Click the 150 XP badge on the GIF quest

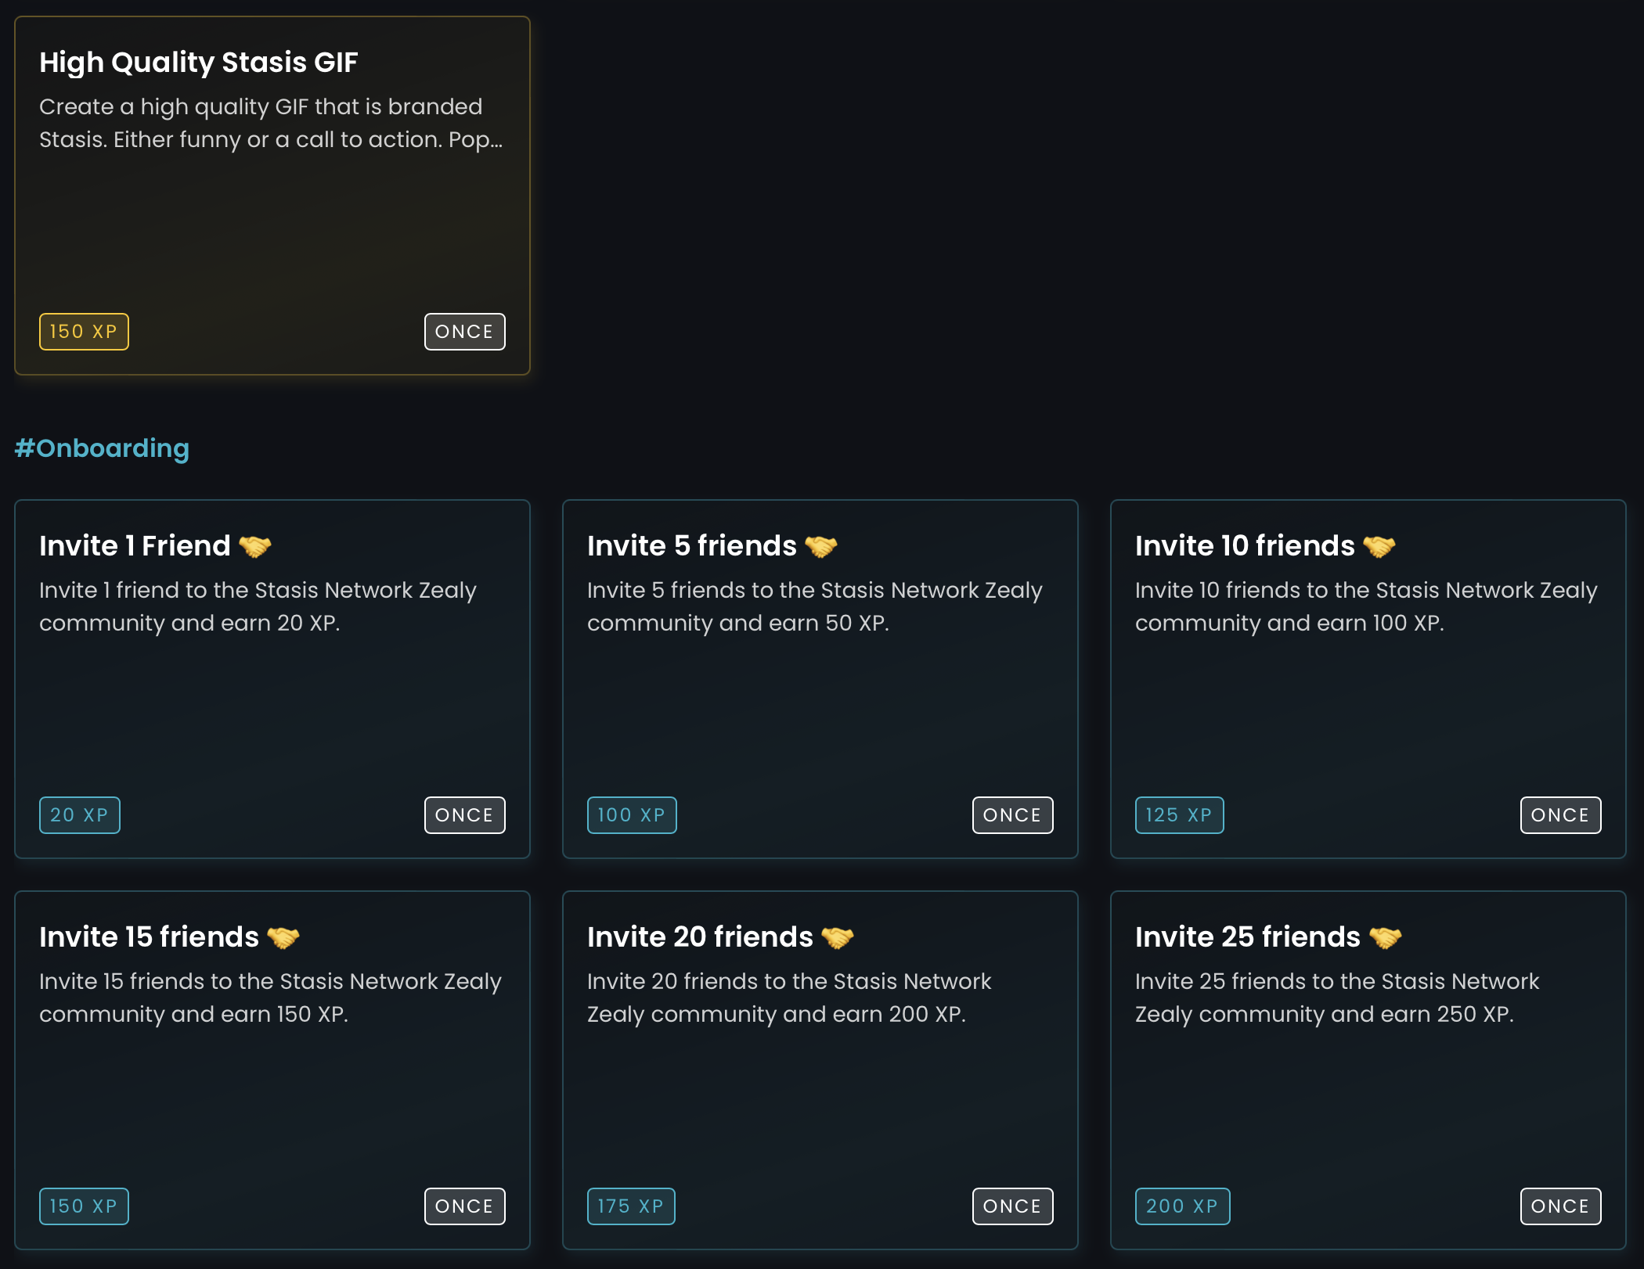[x=84, y=332]
